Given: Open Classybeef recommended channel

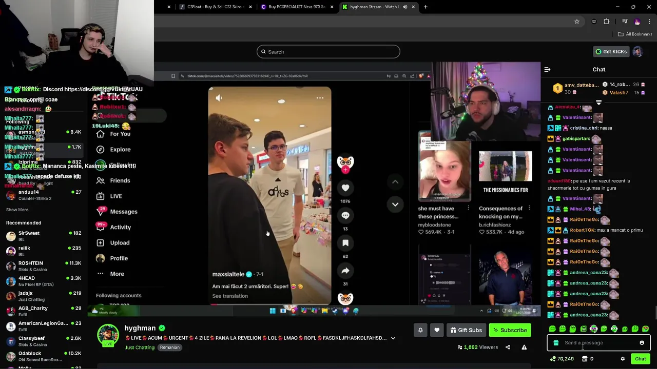Looking at the screenshot, I should pos(44,341).
